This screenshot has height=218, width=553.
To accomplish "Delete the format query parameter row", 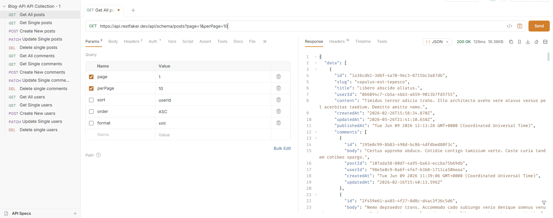I will (x=279, y=123).
